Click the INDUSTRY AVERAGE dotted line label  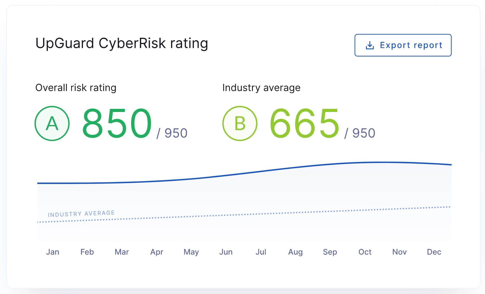coord(81,214)
